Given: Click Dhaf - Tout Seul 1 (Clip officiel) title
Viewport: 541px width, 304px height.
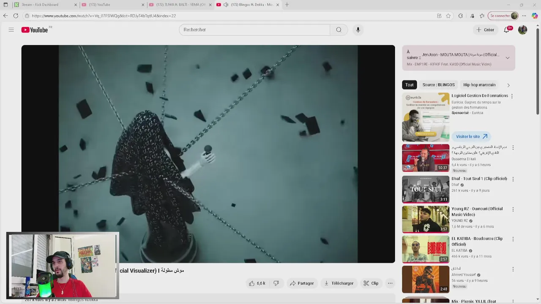Looking at the screenshot, I should [479, 179].
